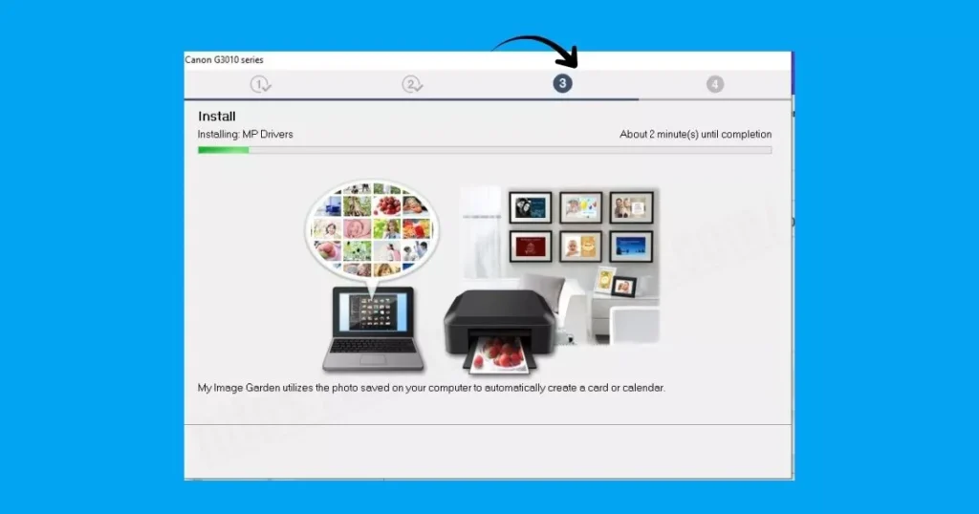Click the completed step 2 indicator

pyautogui.click(x=411, y=84)
